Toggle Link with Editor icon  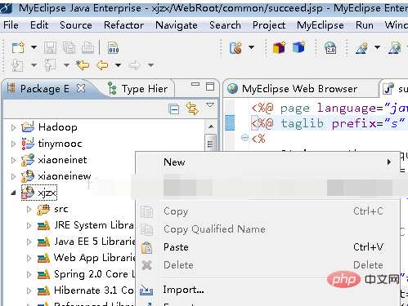coord(192,109)
